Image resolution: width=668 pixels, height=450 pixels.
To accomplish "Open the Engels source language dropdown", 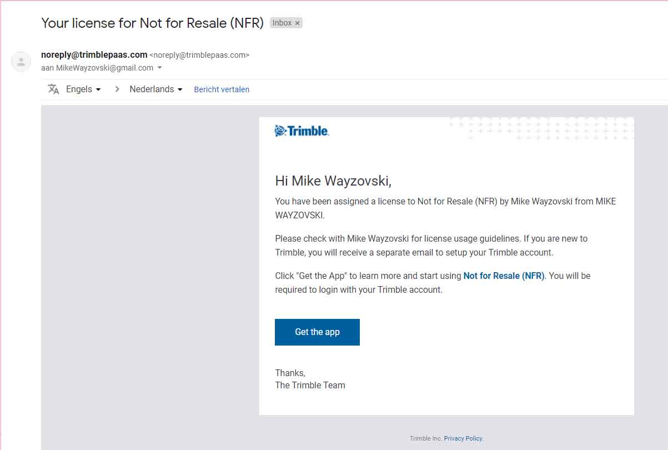I will pos(83,89).
